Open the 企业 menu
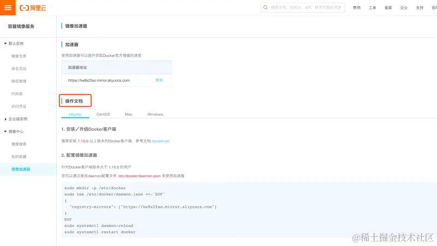This screenshot has width=437, height=246. pyautogui.click(x=404, y=8)
